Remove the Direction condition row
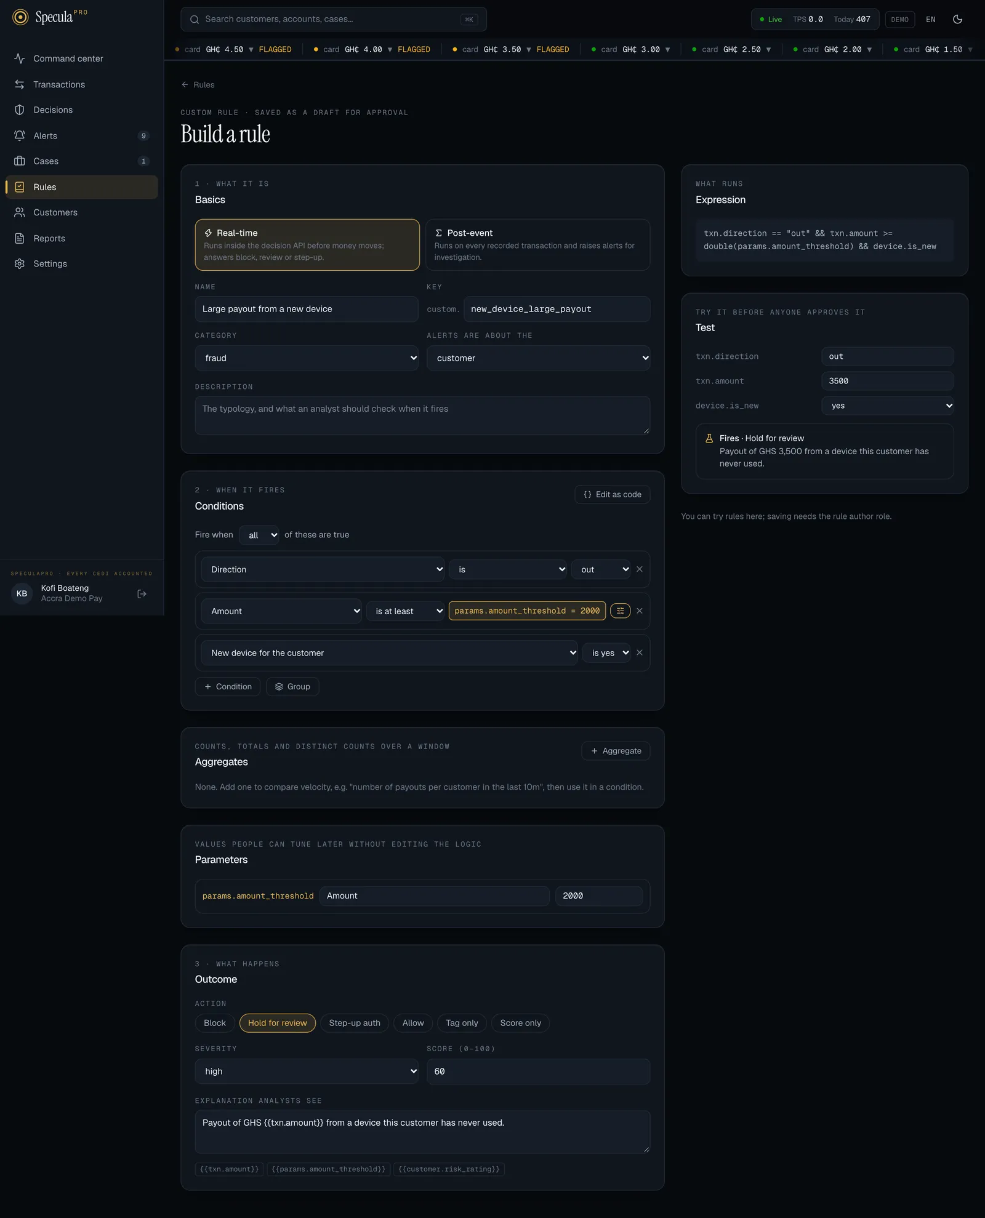 click(x=640, y=569)
